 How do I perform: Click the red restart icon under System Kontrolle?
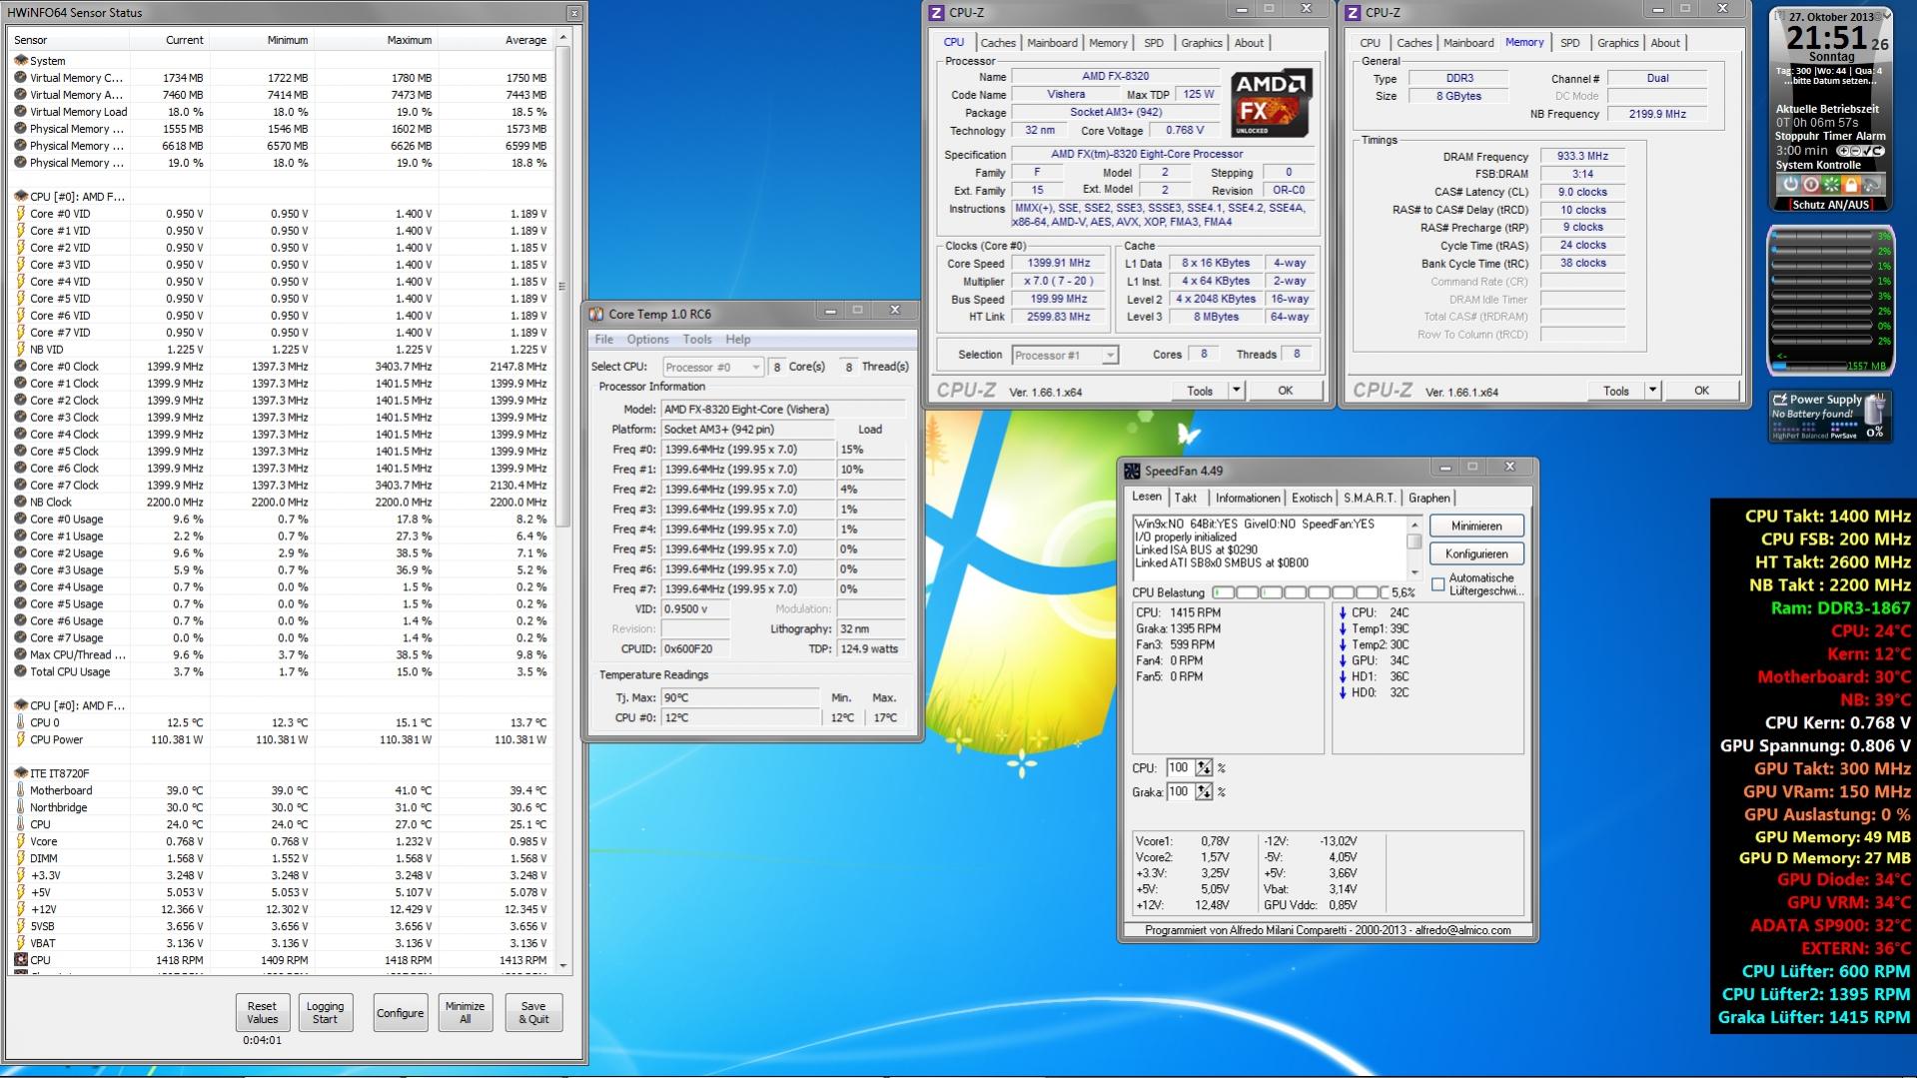click(1811, 185)
